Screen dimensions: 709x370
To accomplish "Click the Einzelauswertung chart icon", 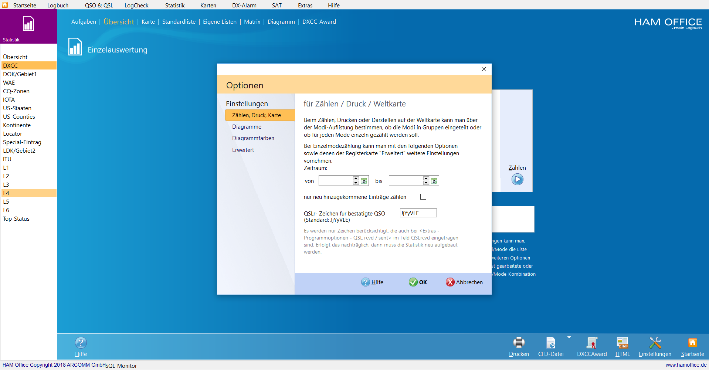I will click(x=75, y=47).
